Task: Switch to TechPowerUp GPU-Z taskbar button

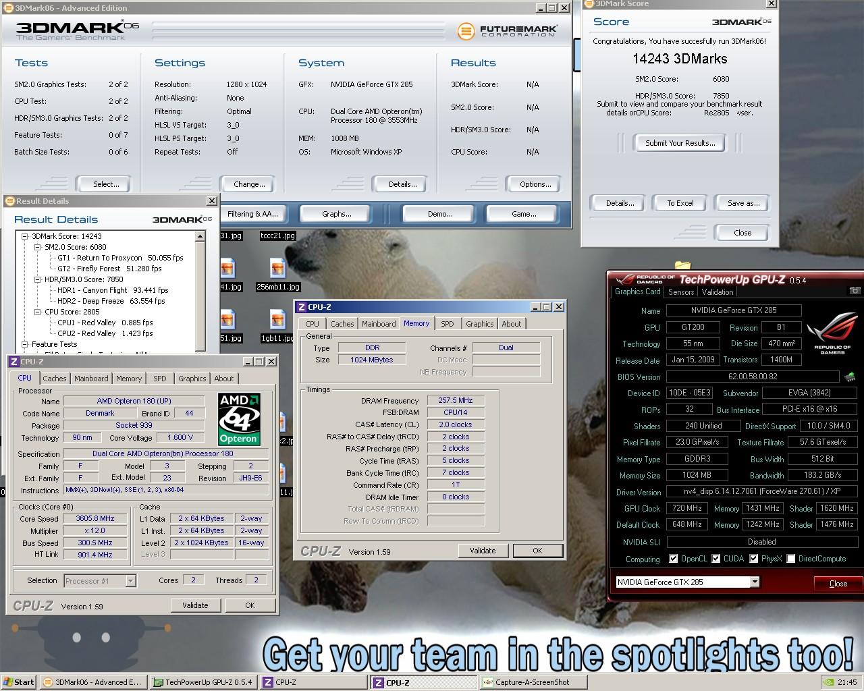Action: click(202, 682)
